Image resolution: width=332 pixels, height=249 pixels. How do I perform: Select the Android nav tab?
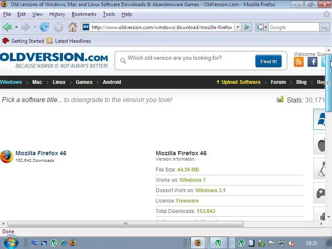[x=112, y=82]
